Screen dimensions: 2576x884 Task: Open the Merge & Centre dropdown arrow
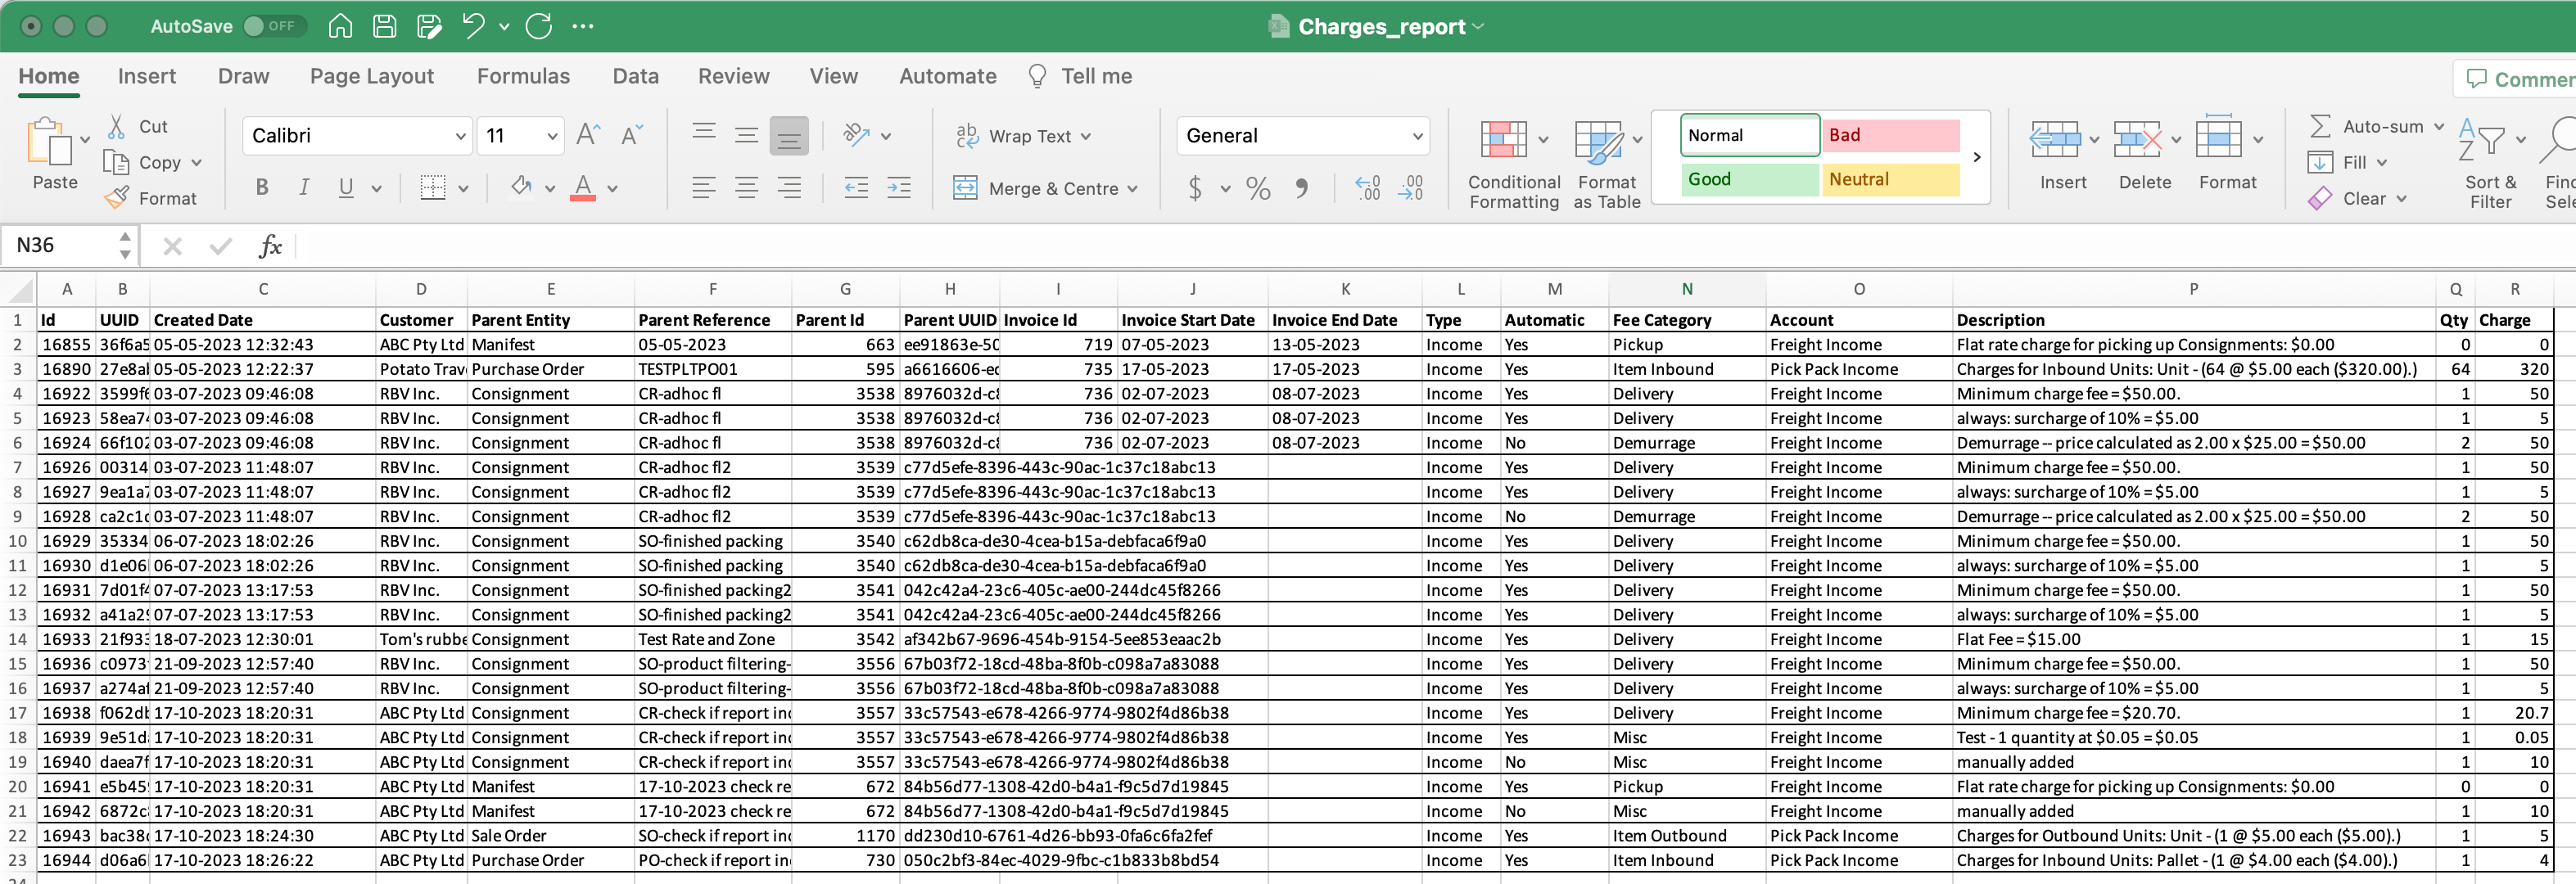point(1133,189)
